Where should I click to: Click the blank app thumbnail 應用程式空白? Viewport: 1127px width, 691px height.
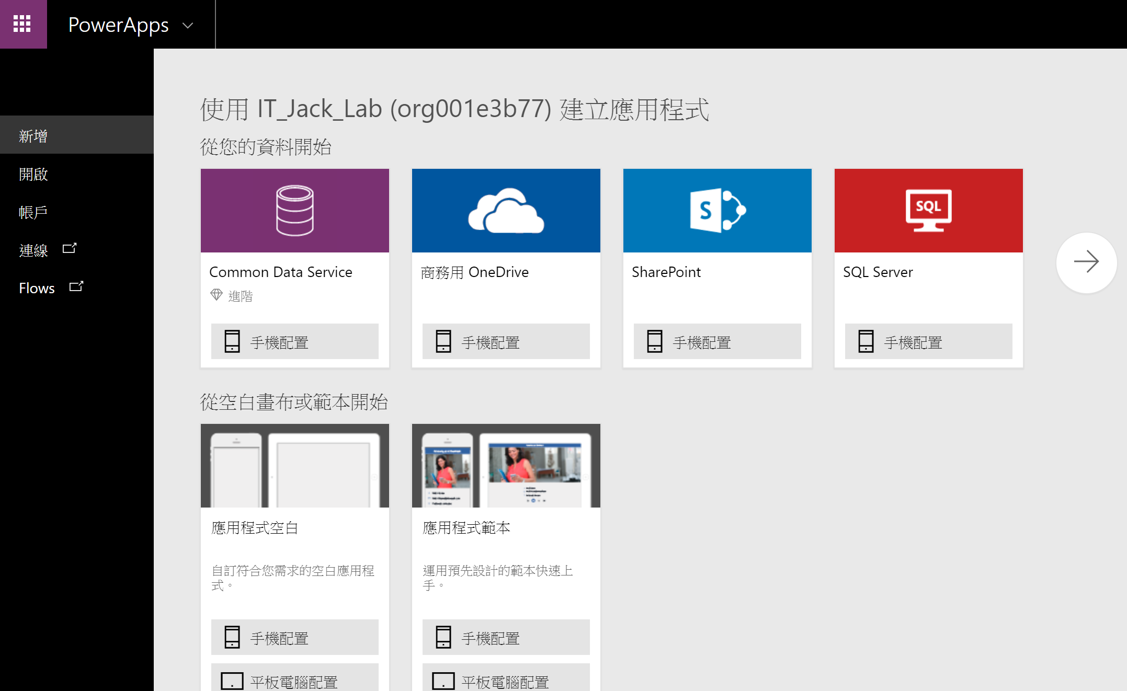[295, 466]
